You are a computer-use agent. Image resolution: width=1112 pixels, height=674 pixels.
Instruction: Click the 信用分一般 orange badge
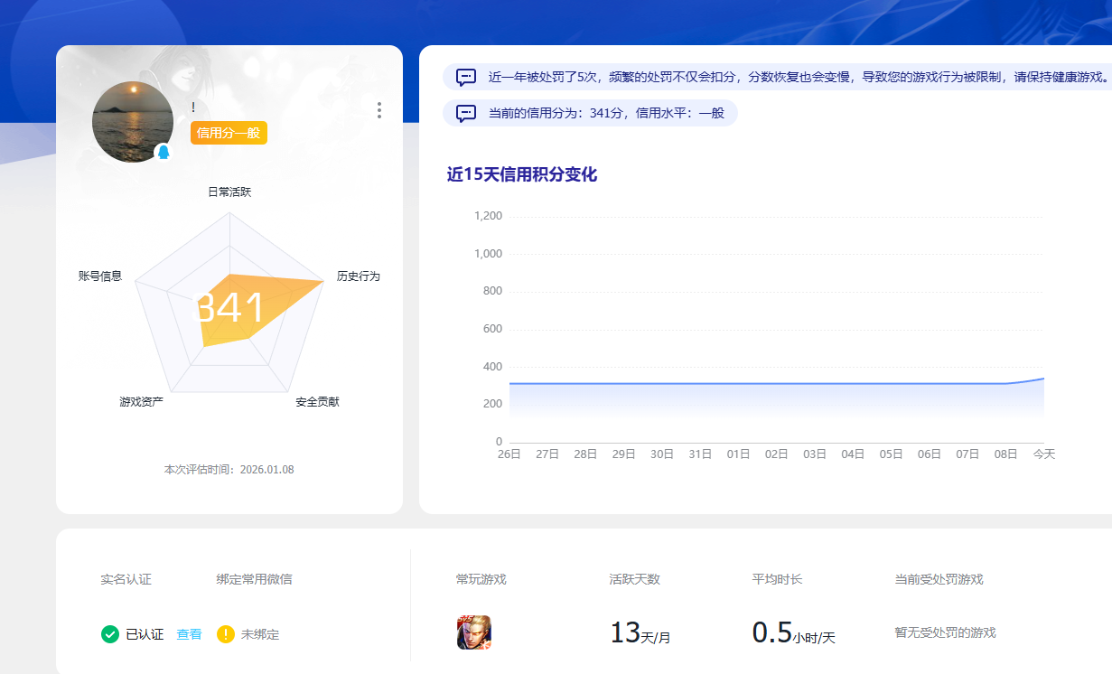point(228,133)
